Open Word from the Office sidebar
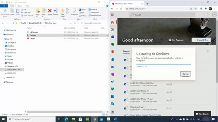 coord(112,37)
